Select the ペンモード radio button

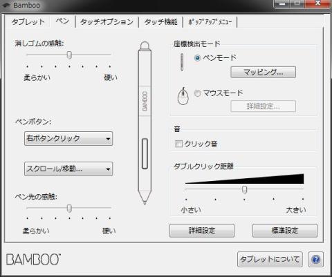point(197,57)
